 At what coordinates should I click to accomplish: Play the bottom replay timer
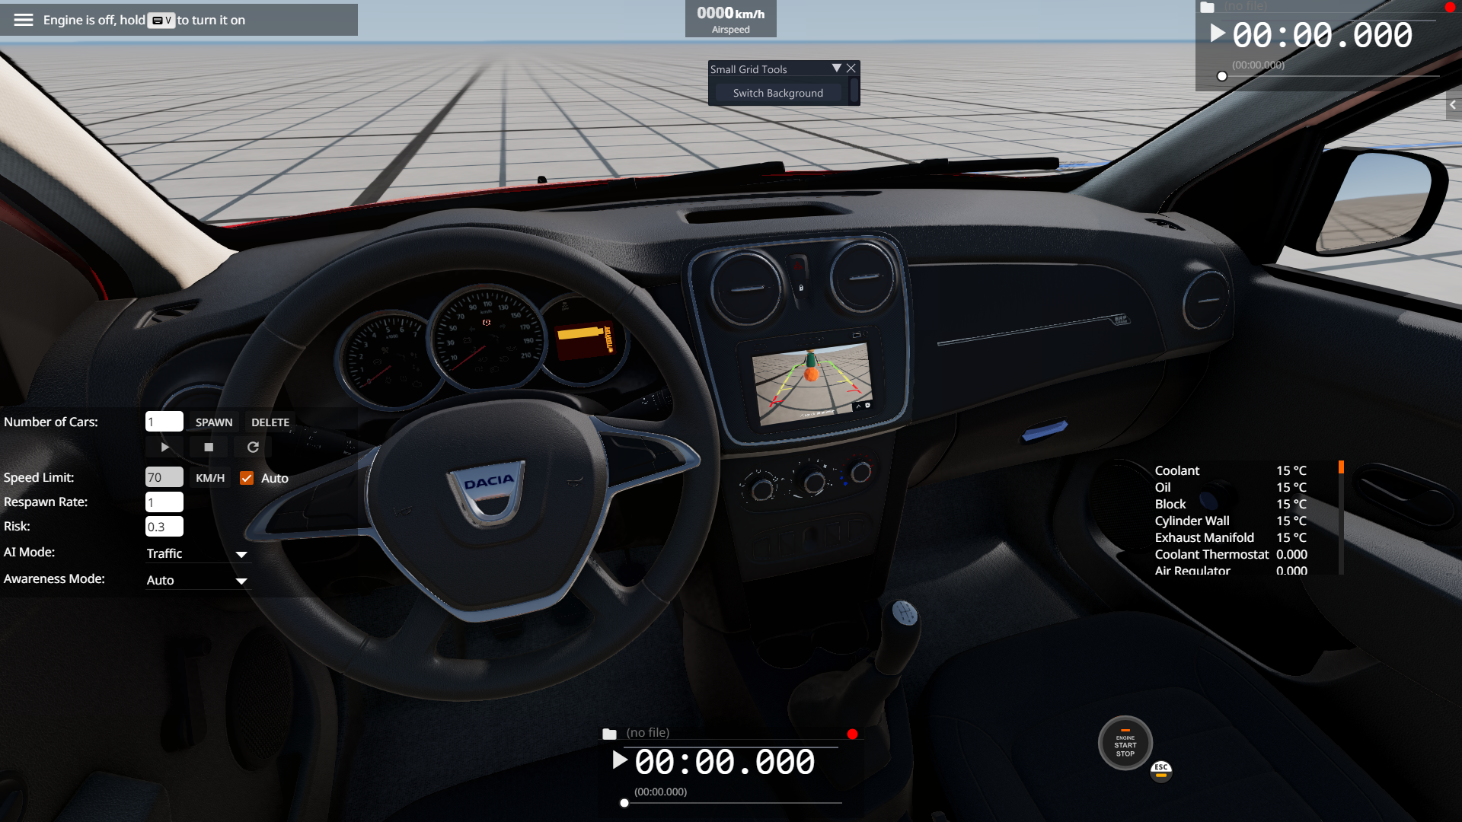620,760
